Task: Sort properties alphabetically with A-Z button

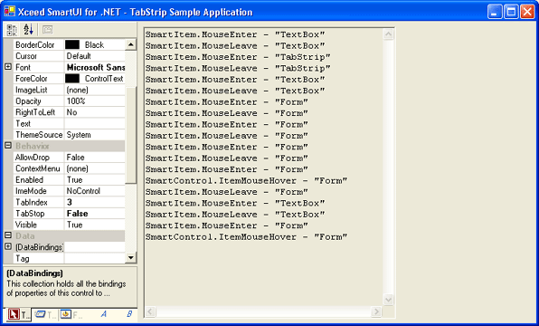Action: [28, 30]
